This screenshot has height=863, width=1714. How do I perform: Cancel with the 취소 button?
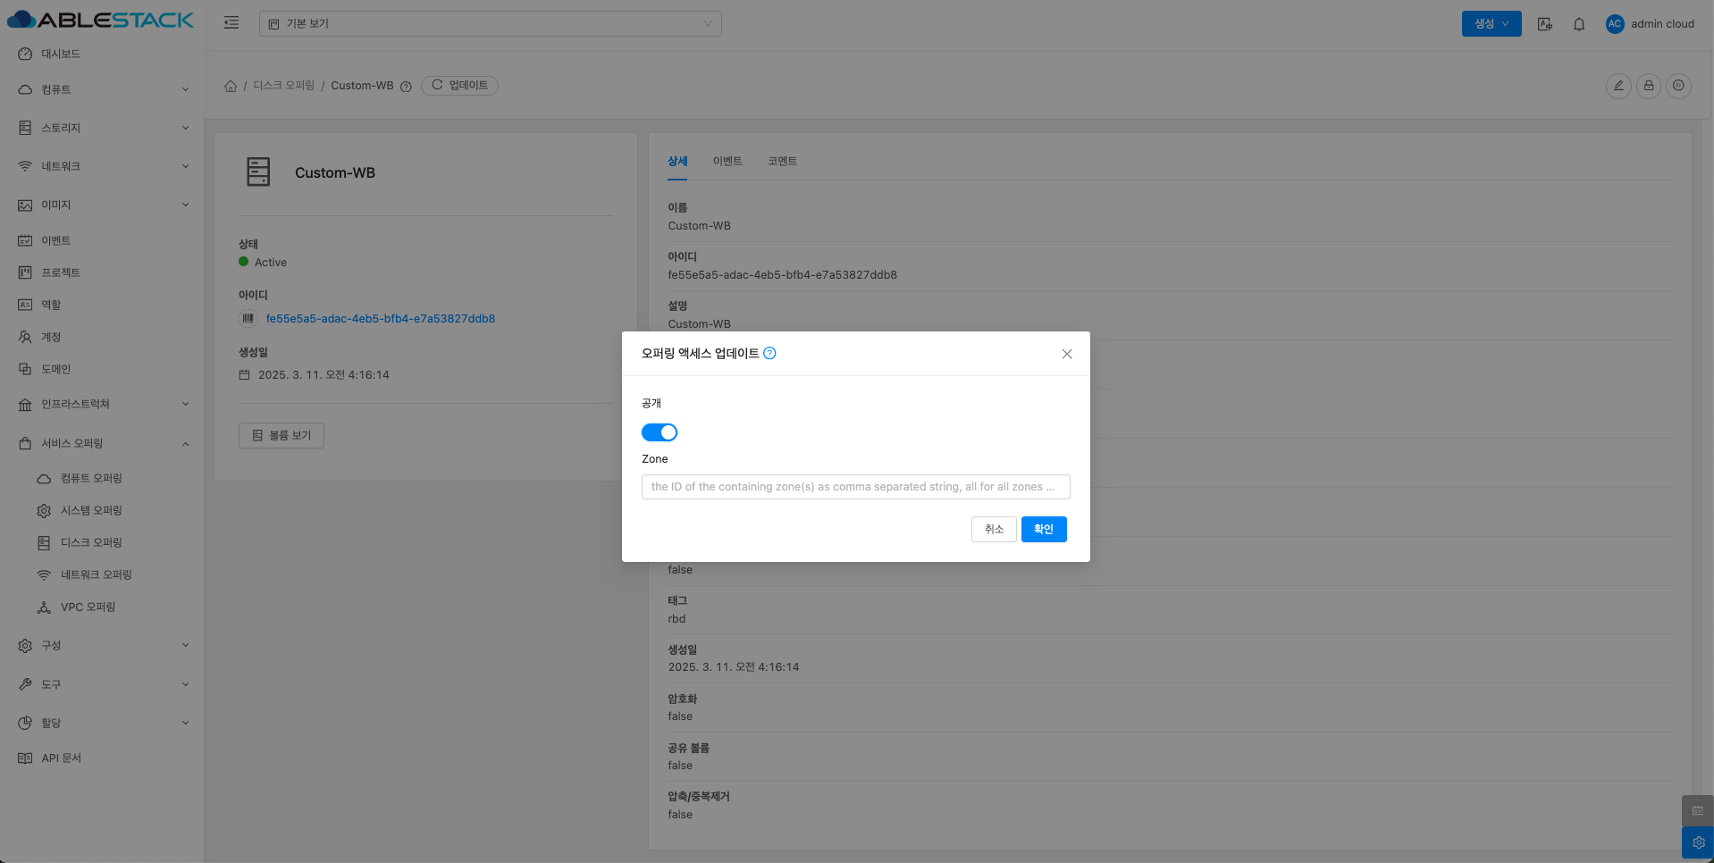coord(994,529)
